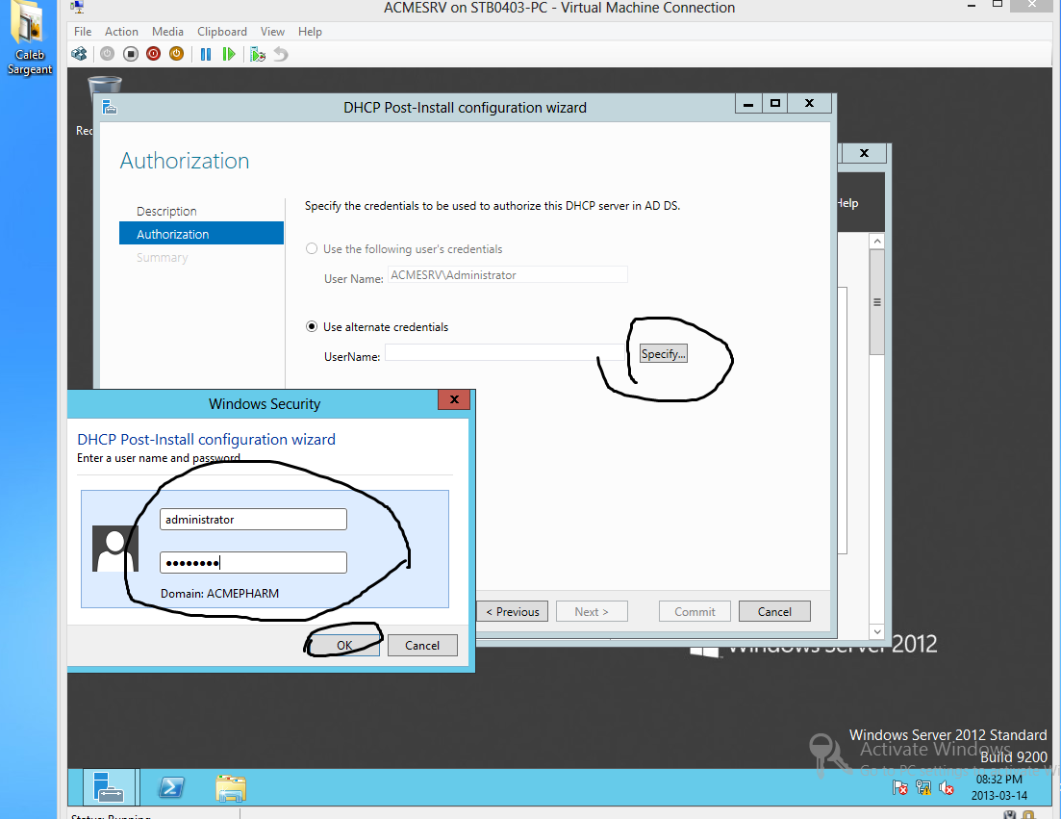Pause the virtual machine

click(x=206, y=54)
